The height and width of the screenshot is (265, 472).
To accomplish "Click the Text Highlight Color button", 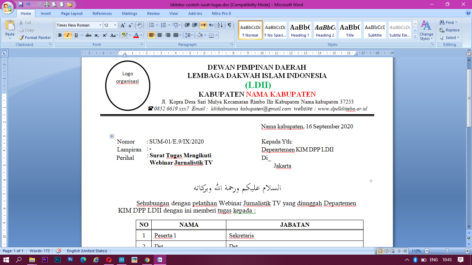I will click(125, 35).
